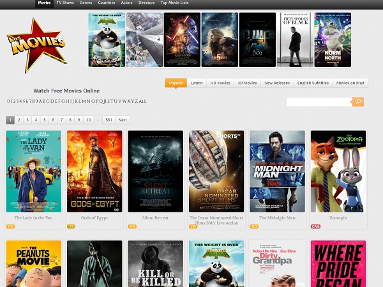
Task: Click 'Silent Retreat' title link
Action: [155, 217]
